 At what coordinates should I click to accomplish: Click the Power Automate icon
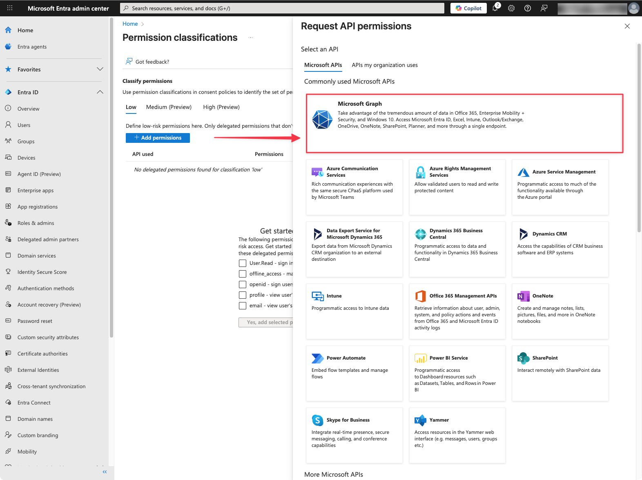tap(318, 358)
